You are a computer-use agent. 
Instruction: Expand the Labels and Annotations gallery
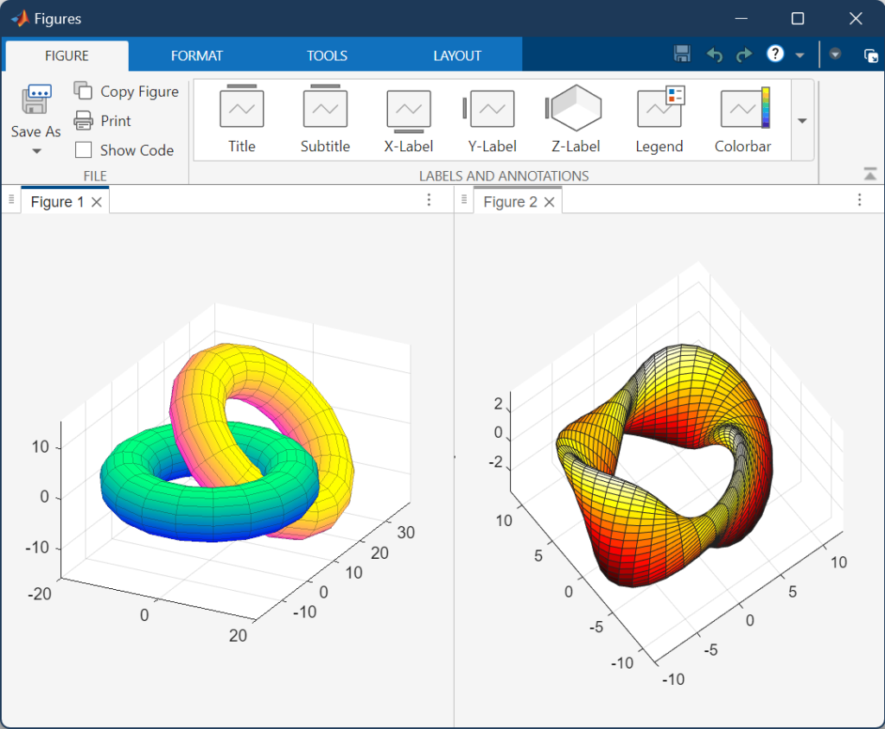pyautogui.click(x=802, y=121)
